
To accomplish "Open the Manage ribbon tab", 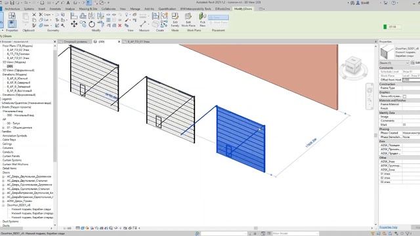I will tap(135, 9).
